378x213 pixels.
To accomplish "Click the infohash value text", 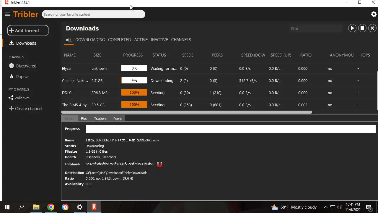I will 120,164.
